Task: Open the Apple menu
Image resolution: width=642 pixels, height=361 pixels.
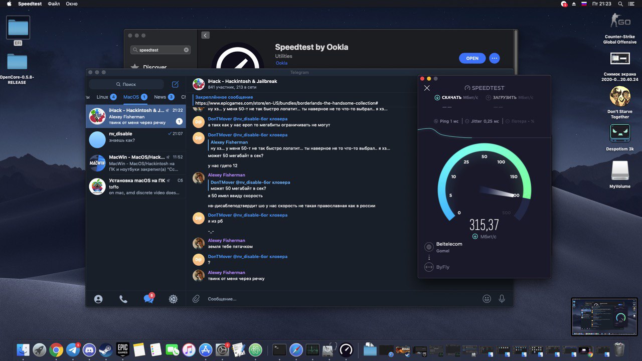Action: point(9,4)
